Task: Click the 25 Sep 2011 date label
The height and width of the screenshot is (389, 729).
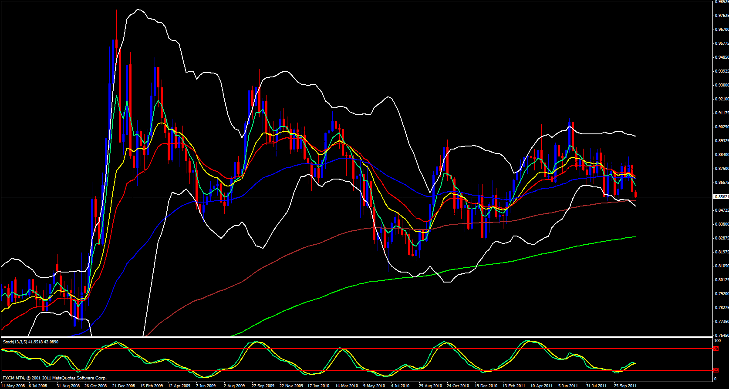Action: (625, 386)
